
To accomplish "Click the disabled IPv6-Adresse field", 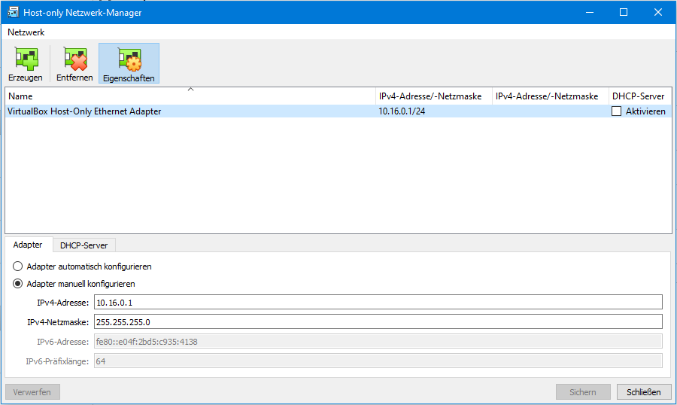I will [x=378, y=342].
